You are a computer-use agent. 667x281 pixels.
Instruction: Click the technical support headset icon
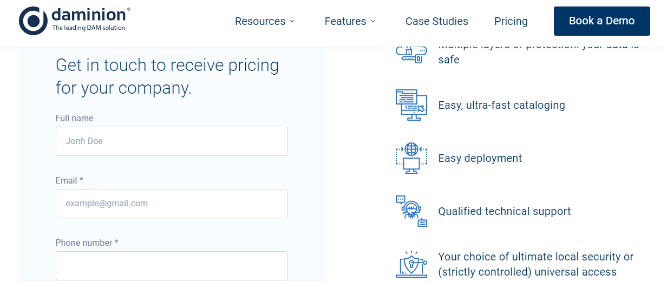tap(411, 211)
